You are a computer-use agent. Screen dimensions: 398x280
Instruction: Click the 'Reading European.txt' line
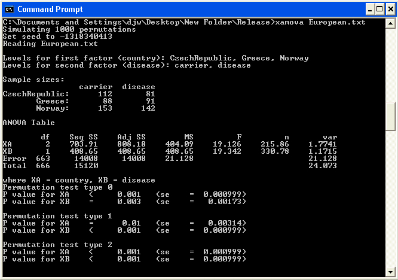(50, 44)
